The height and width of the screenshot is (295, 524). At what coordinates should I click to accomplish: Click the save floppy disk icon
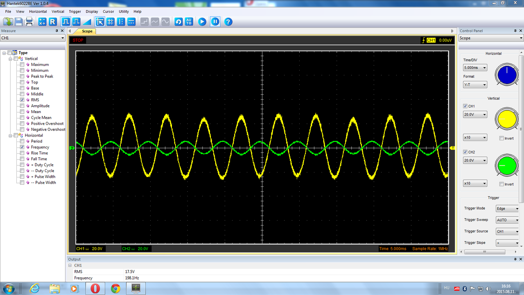19,22
